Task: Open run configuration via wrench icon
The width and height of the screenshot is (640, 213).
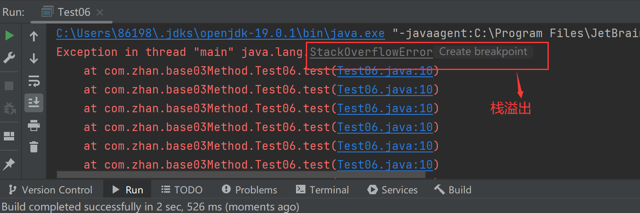Action: (x=9, y=58)
